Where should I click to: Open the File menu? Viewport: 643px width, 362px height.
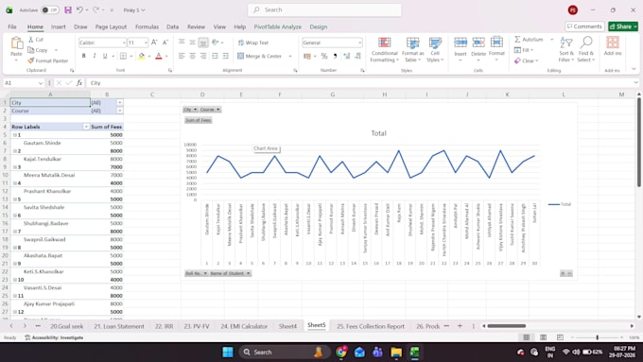coord(12,26)
